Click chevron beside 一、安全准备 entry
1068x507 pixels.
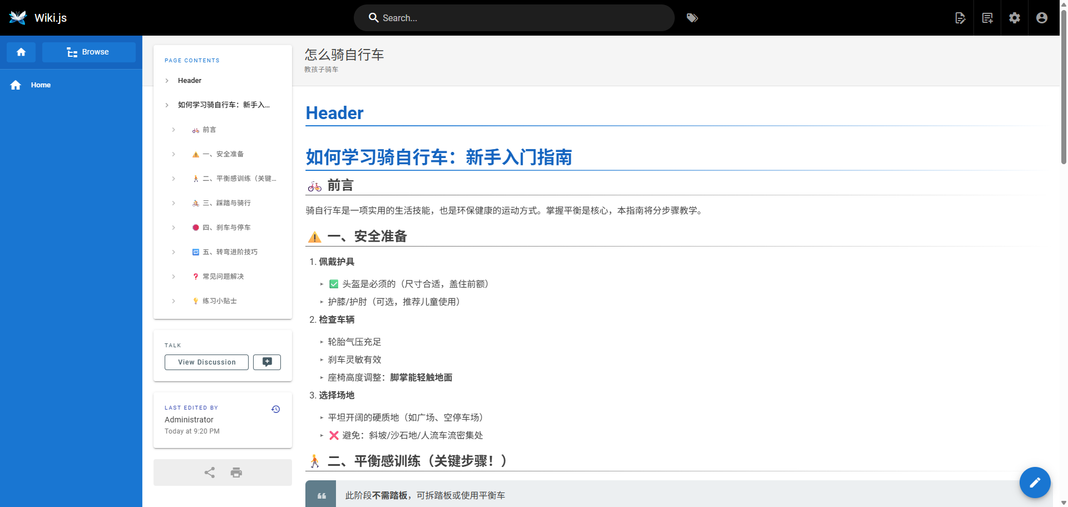click(174, 154)
